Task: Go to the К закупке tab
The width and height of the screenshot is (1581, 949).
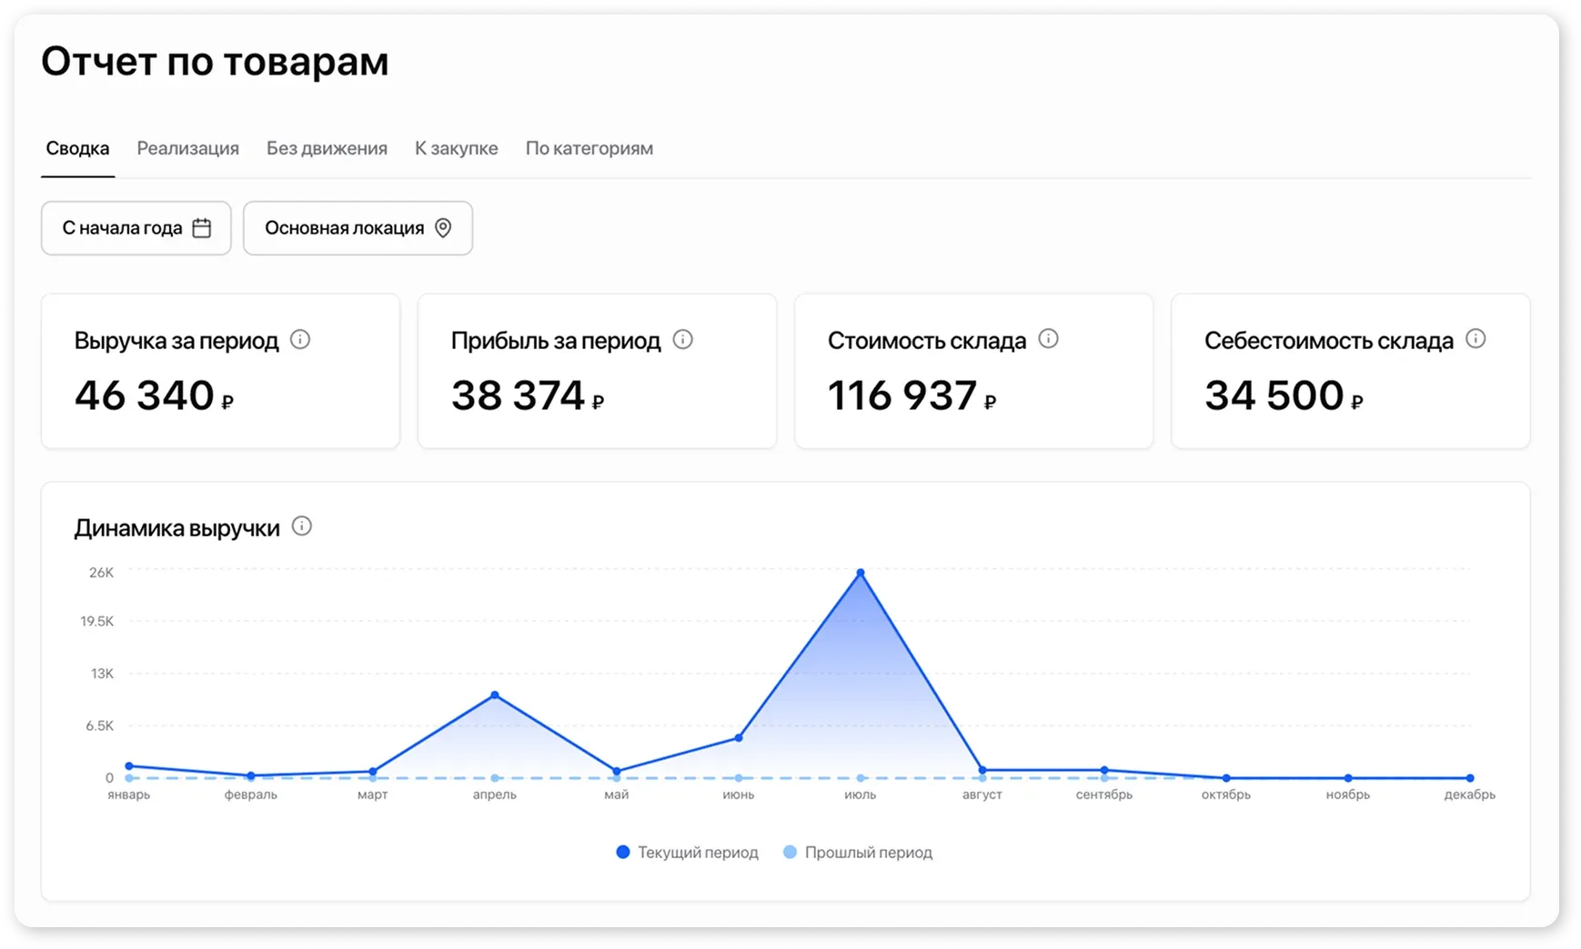Action: click(x=456, y=148)
